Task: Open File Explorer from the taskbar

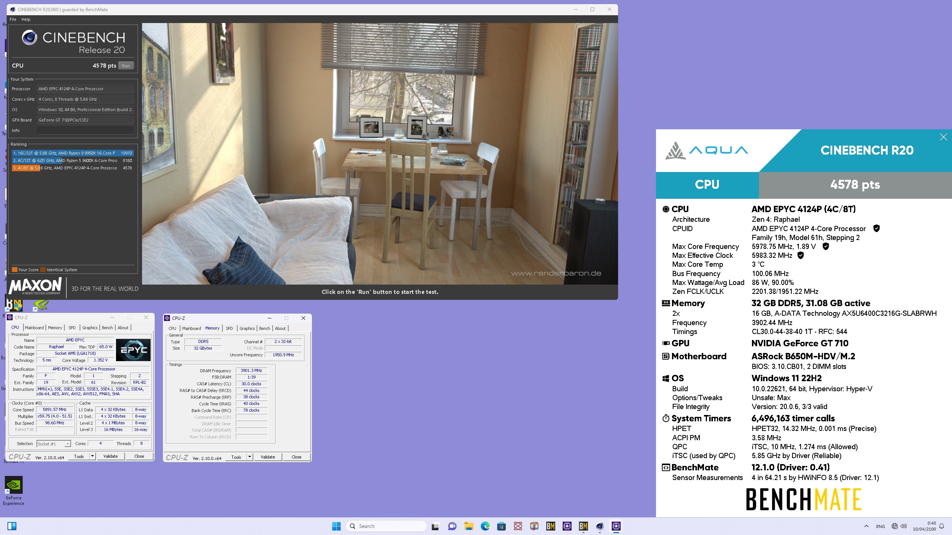Action: point(469,526)
